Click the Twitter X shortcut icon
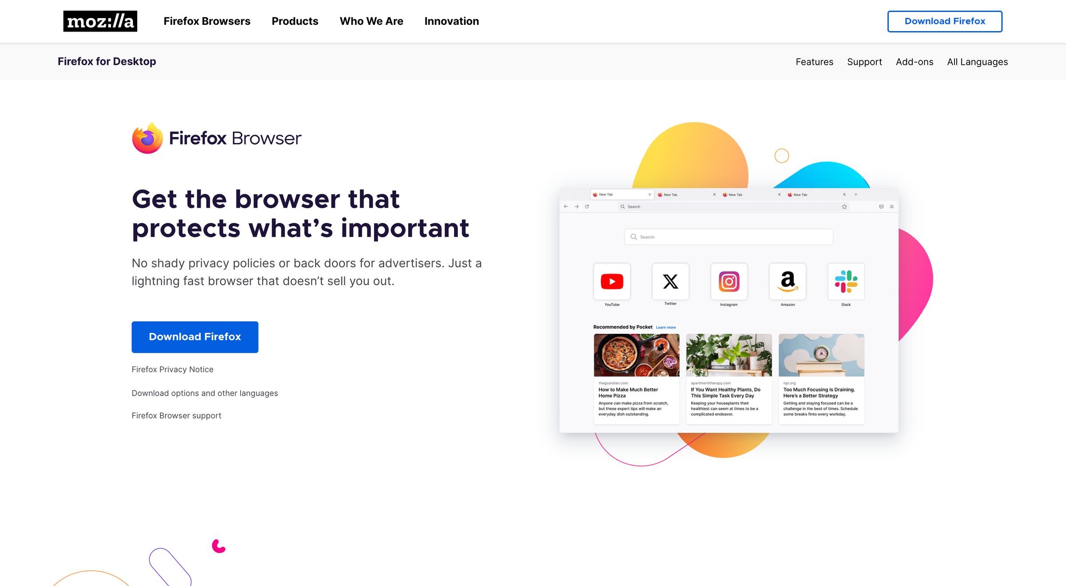The image size is (1066, 586). [x=670, y=281]
